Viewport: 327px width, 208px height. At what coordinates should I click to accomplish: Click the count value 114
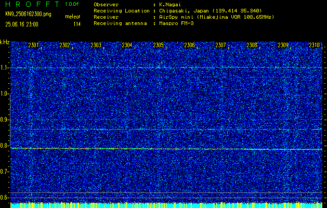[x=77, y=24]
